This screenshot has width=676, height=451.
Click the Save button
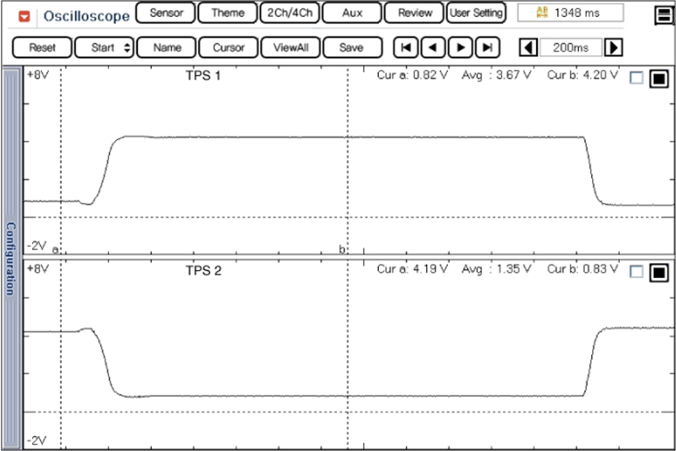[351, 47]
